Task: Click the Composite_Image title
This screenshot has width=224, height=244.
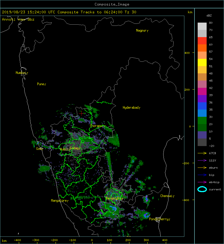Action: pyautogui.click(x=112, y=4)
